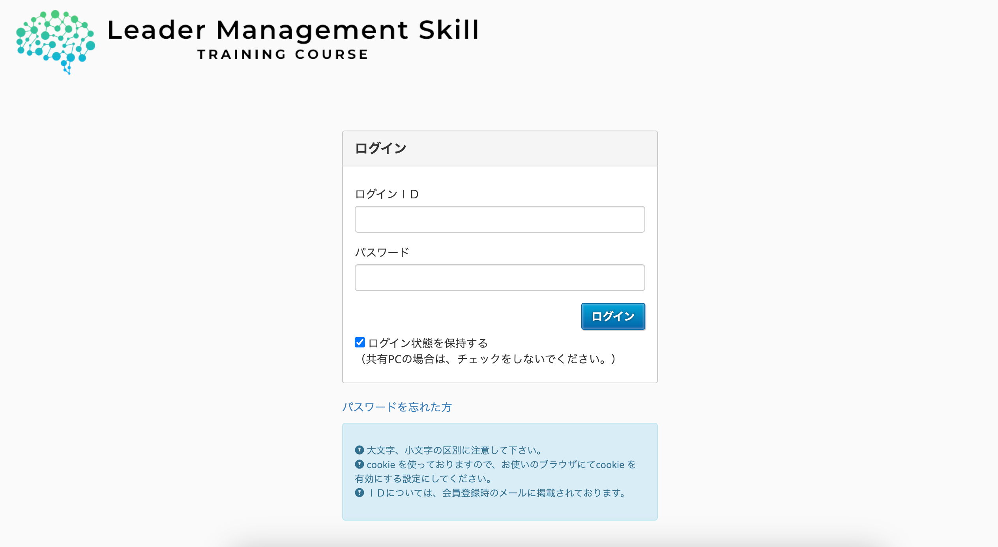The image size is (998, 547).
Task: Click the exclamation icon beside the cookie note
Action: click(359, 464)
